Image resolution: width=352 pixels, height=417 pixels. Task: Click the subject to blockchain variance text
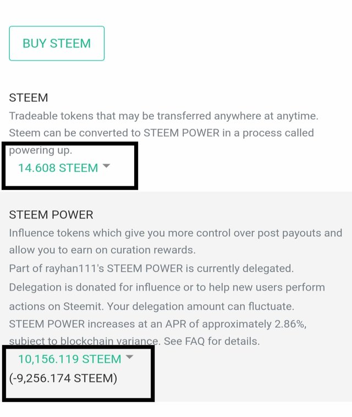(85, 341)
